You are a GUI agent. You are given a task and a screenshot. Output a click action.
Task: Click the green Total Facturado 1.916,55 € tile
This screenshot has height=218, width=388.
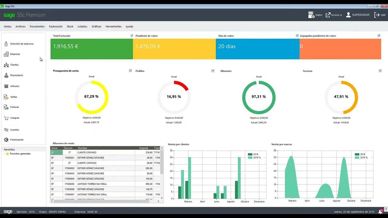[x=92, y=49]
